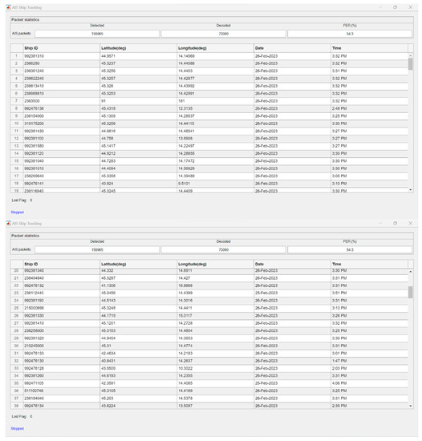Maximize the lower AIS Ship Tracking window
Viewport: 422px width, 441px height.
pos(395,224)
